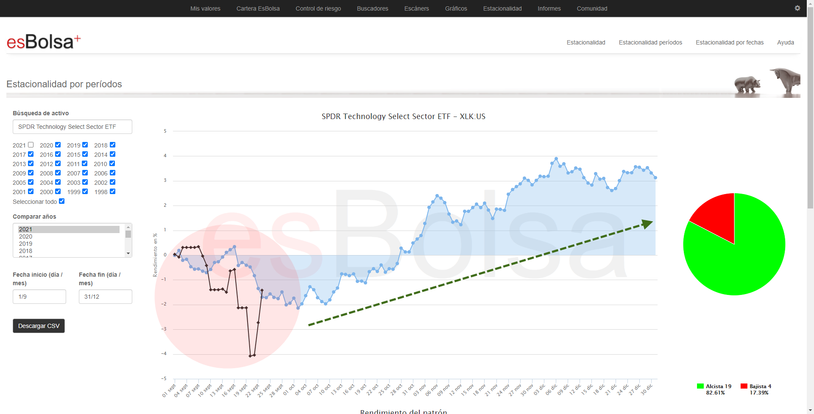Image resolution: width=814 pixels, height=414 pixels.
Task: Click the esBolsa+ logo
Action: point(44,42)
